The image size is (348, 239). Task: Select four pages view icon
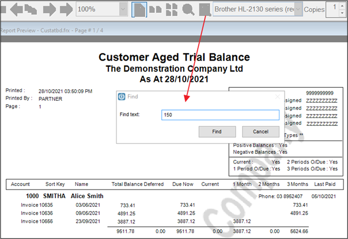click(172, 10)
